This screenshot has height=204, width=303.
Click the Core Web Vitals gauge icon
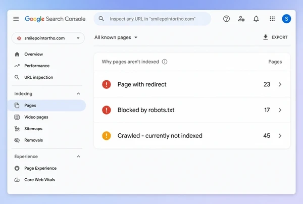pos(17,180)
